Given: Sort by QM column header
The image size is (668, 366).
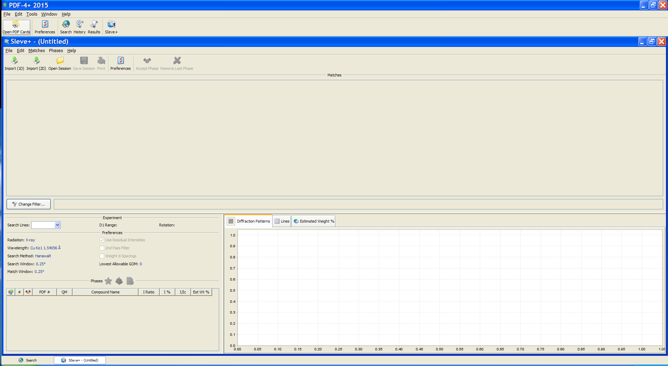Looking at the screenshot, I should pyautogui.click(x=65, y=292).
